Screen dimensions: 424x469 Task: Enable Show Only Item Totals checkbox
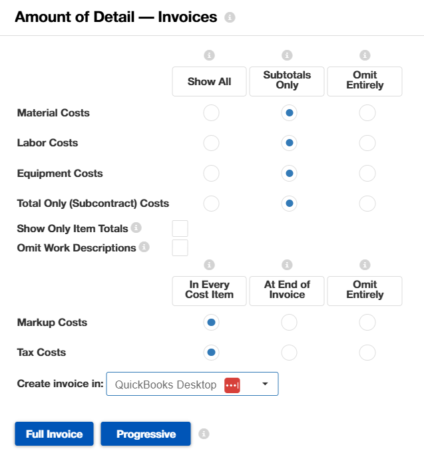pyautogui.click(x=180, y=229)
